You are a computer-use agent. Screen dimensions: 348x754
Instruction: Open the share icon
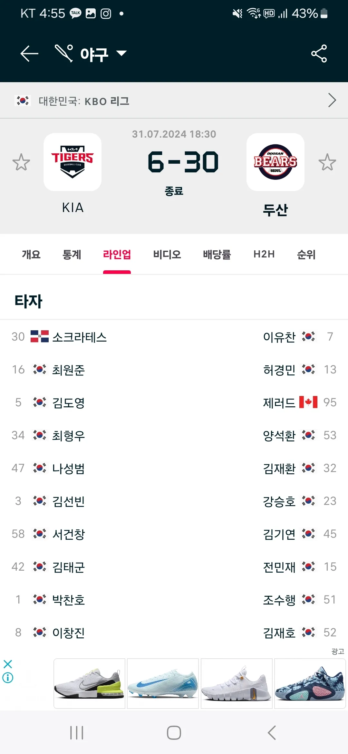coord(319,53)
